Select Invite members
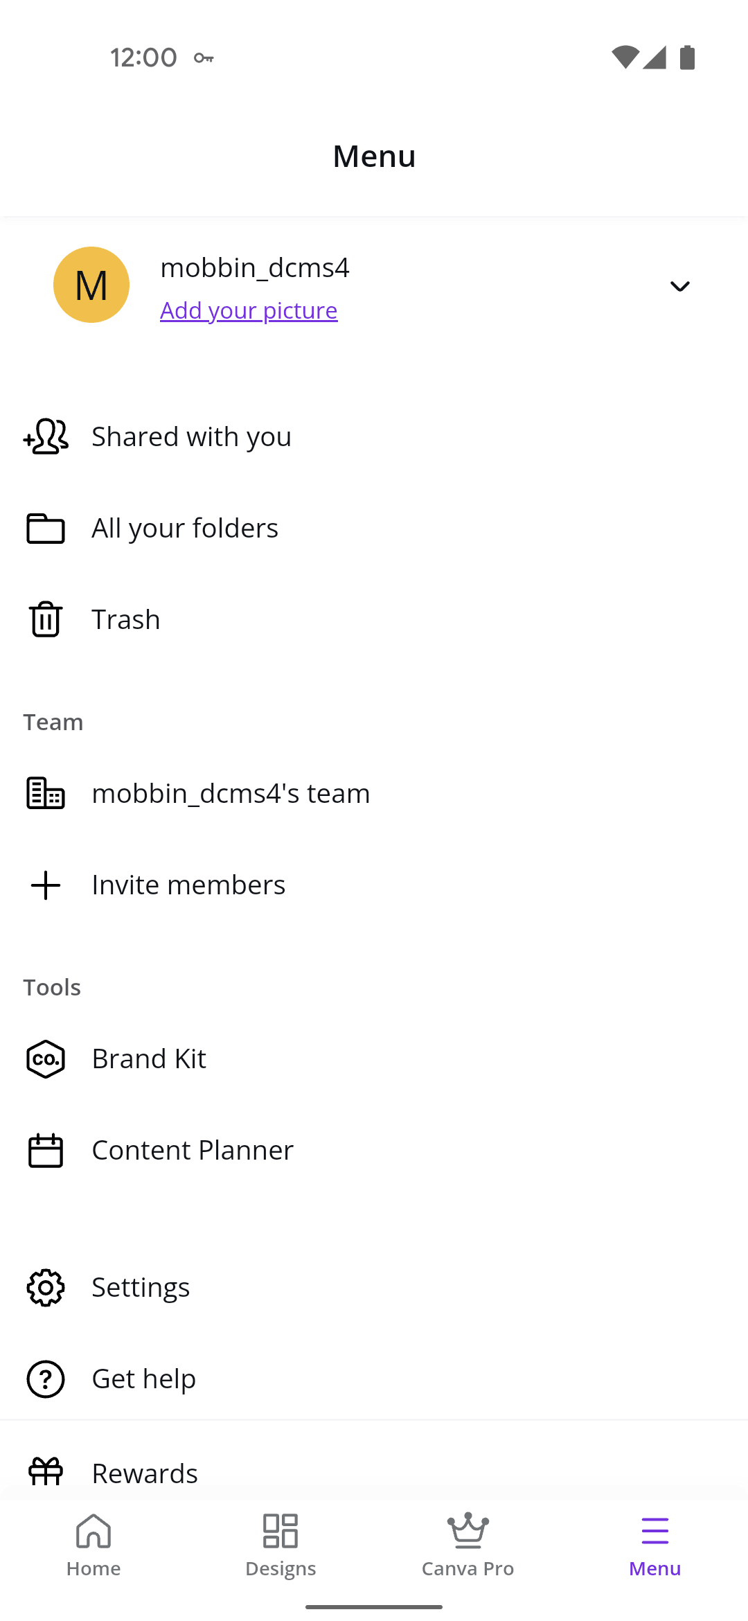 coord(374,885)
